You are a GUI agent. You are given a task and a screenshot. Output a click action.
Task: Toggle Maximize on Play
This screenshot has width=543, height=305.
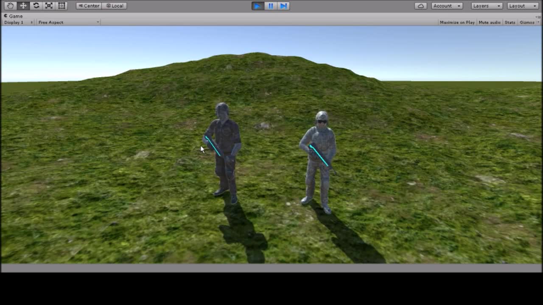tap(457, 22)
